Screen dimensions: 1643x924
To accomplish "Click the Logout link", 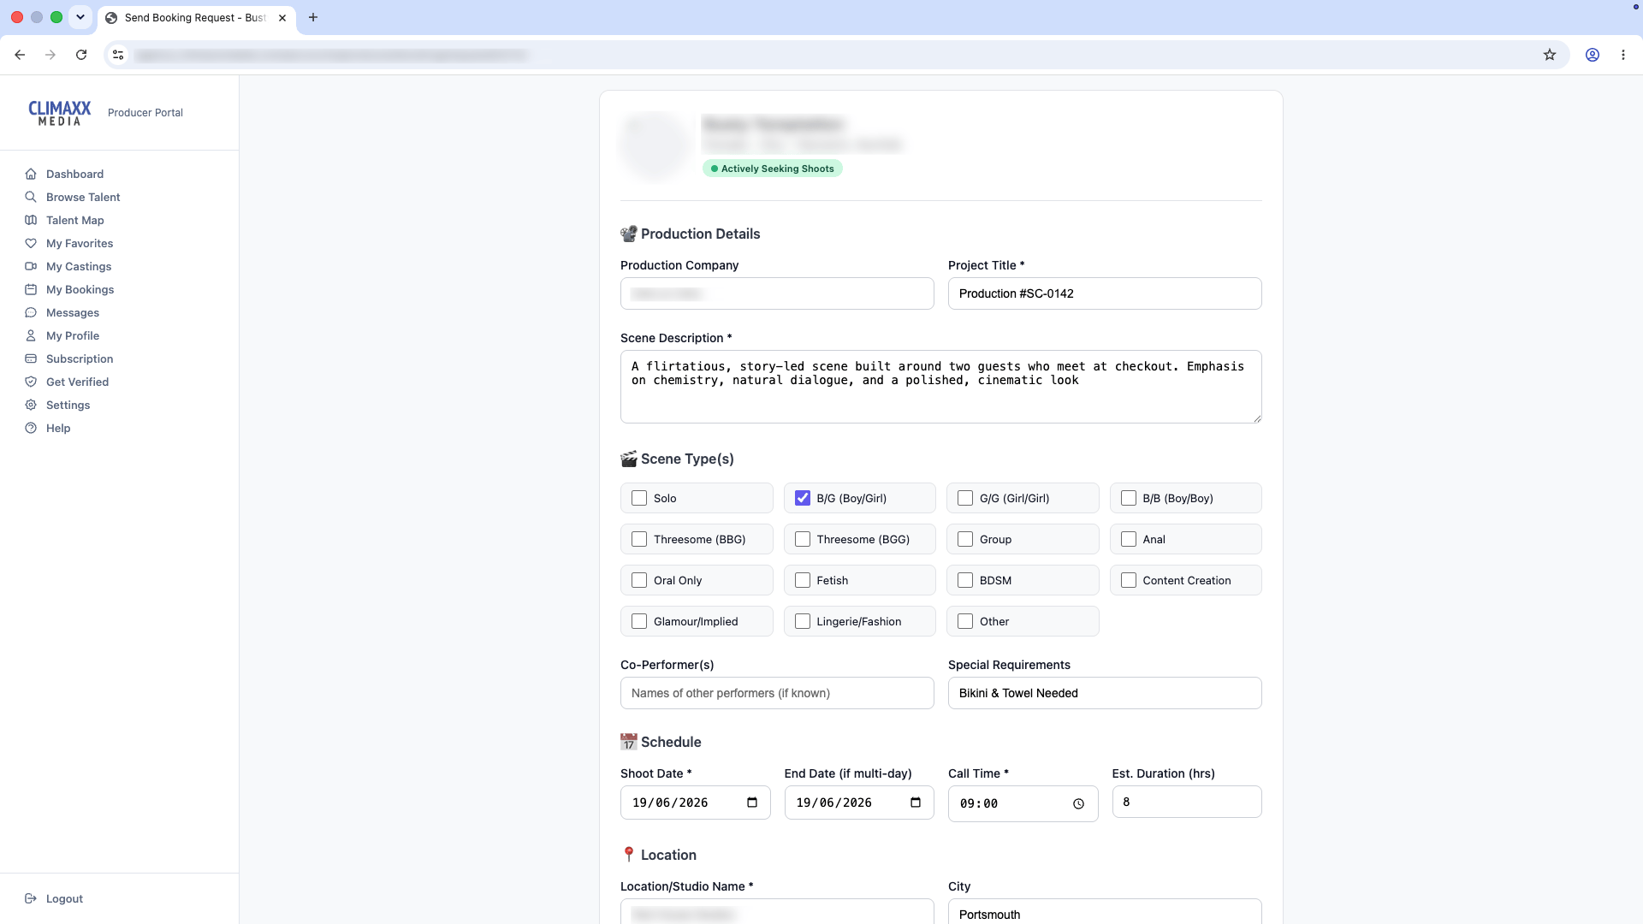I will [64, 898].
